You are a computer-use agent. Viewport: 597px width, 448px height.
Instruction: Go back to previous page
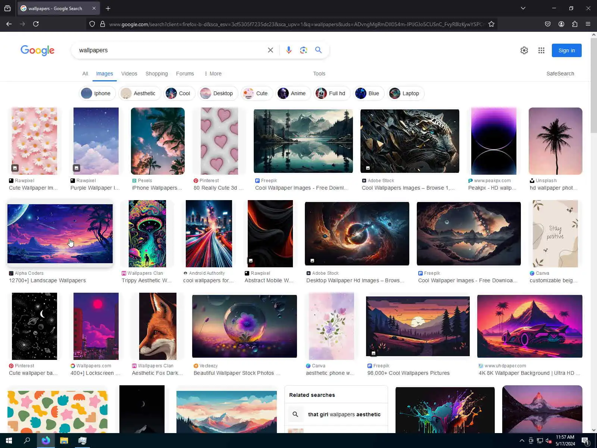point(9,24)
